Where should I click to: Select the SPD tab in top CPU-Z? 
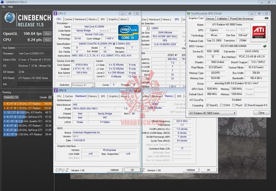pos(103,19)
